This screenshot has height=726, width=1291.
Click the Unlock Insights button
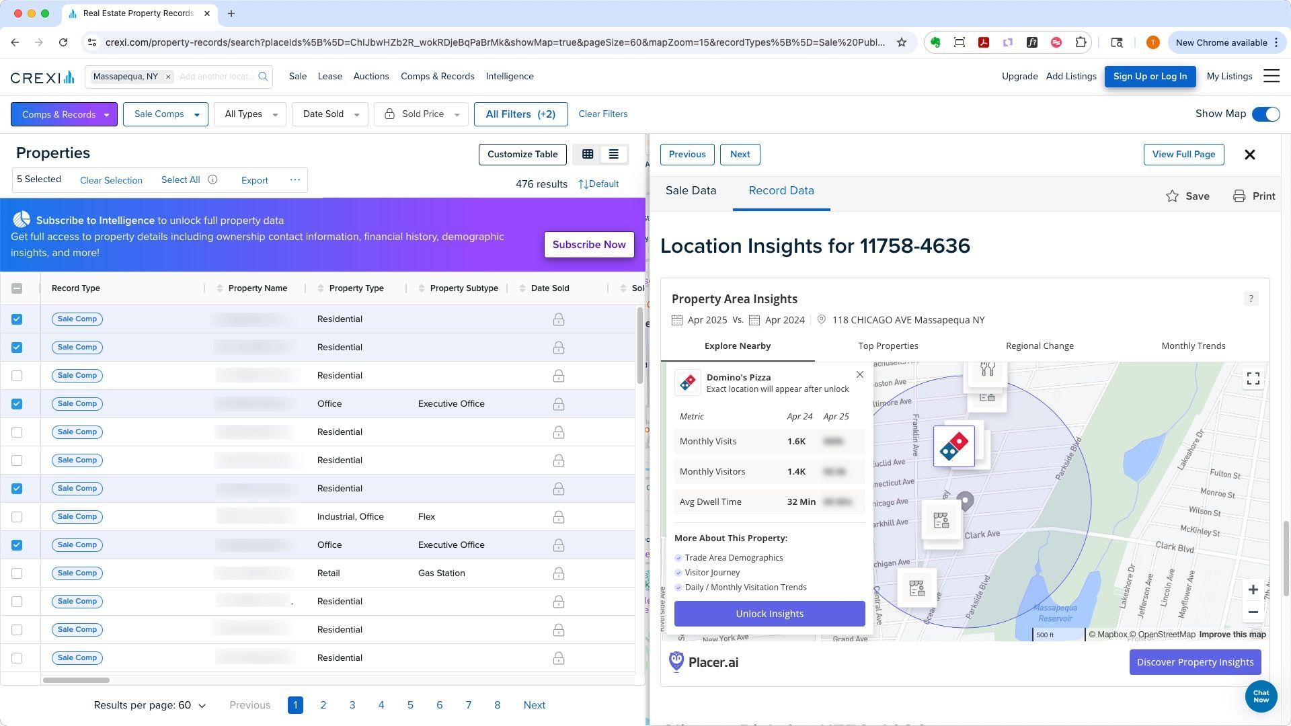coord(769,614)
